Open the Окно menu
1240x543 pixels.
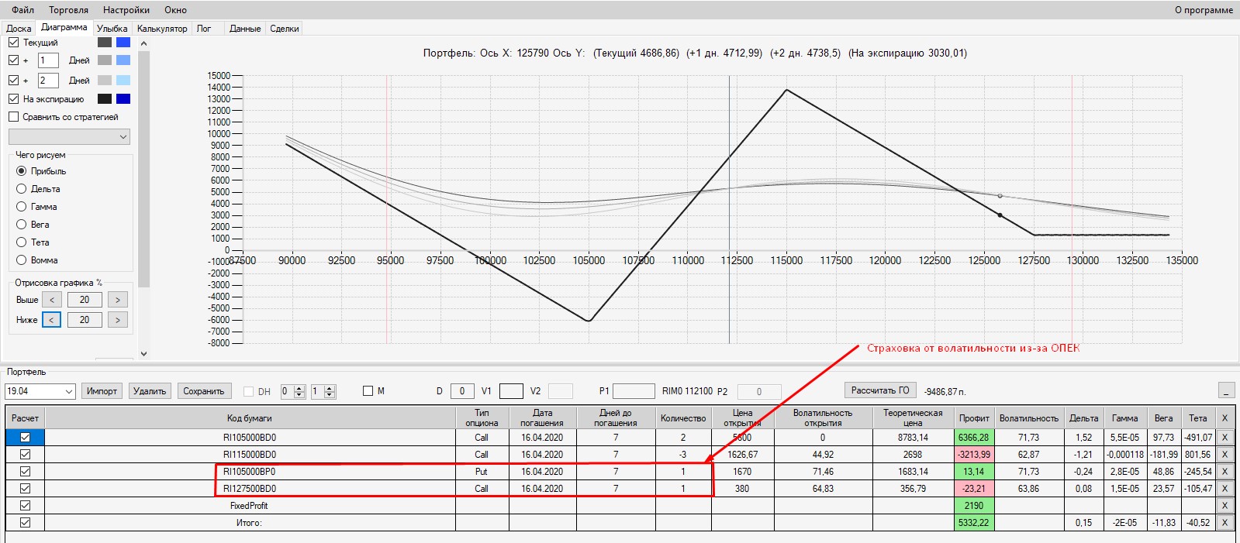(x=176, y=10)
